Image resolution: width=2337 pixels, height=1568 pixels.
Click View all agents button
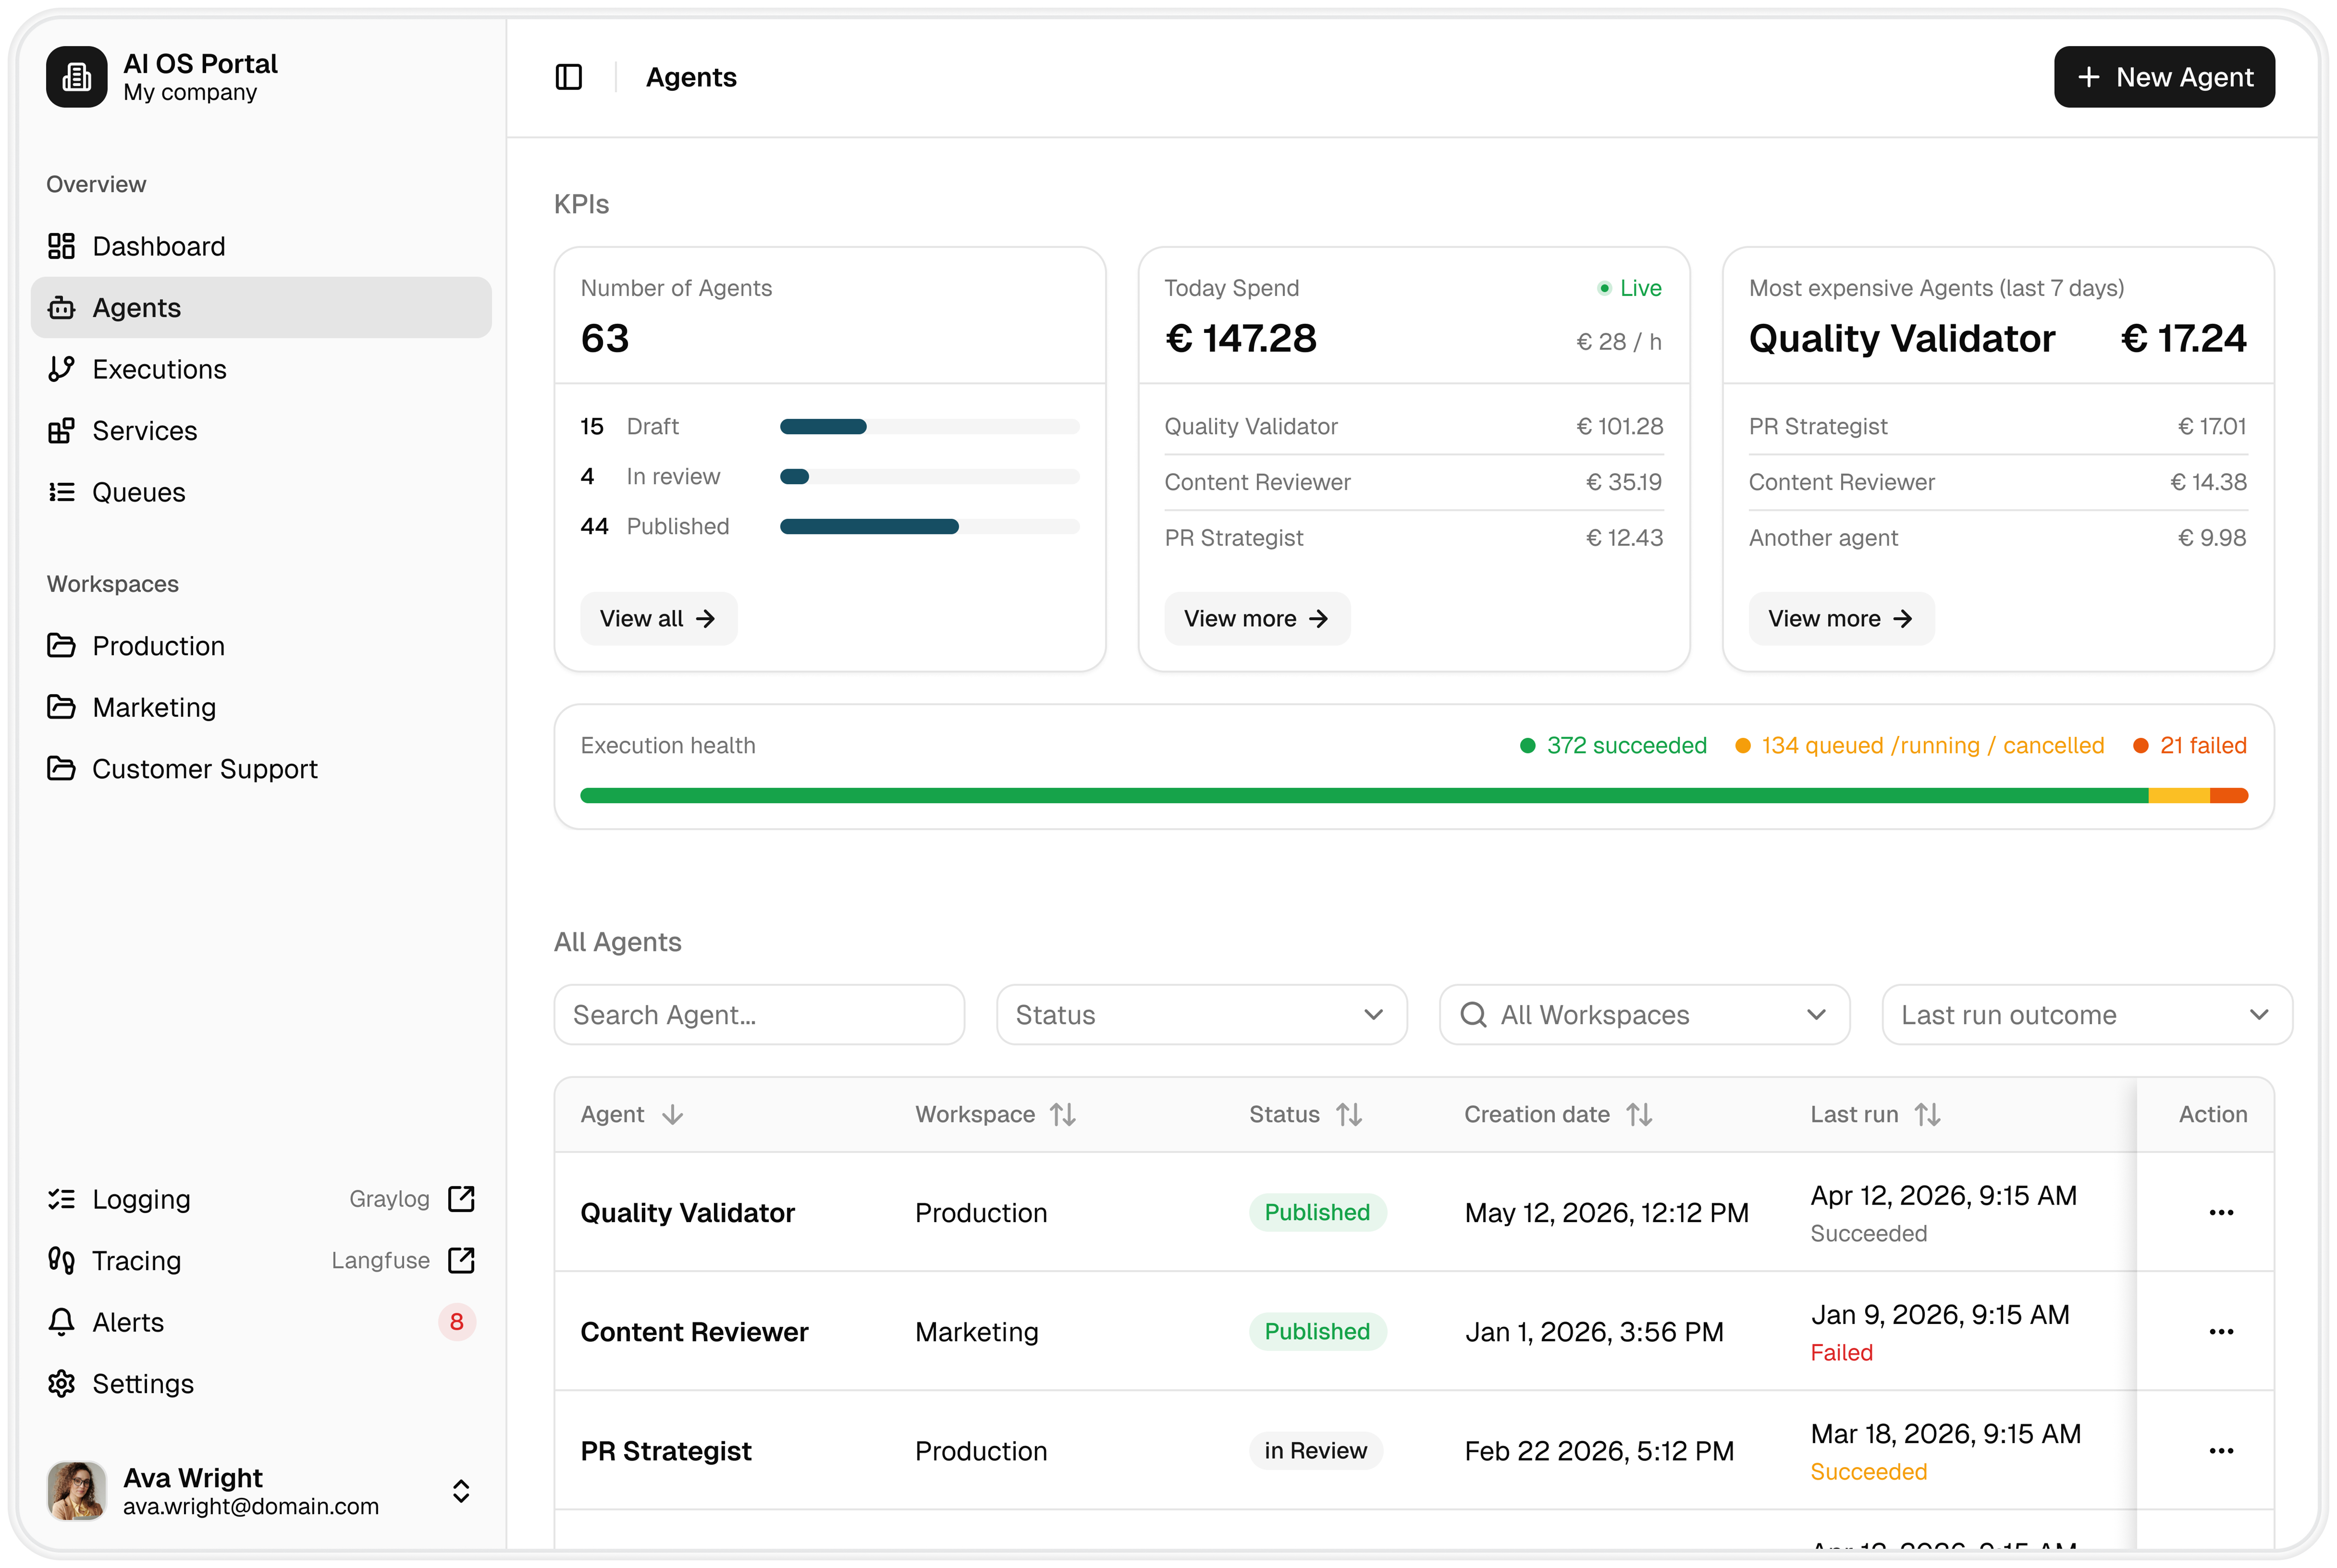click(x=658, y=619)
